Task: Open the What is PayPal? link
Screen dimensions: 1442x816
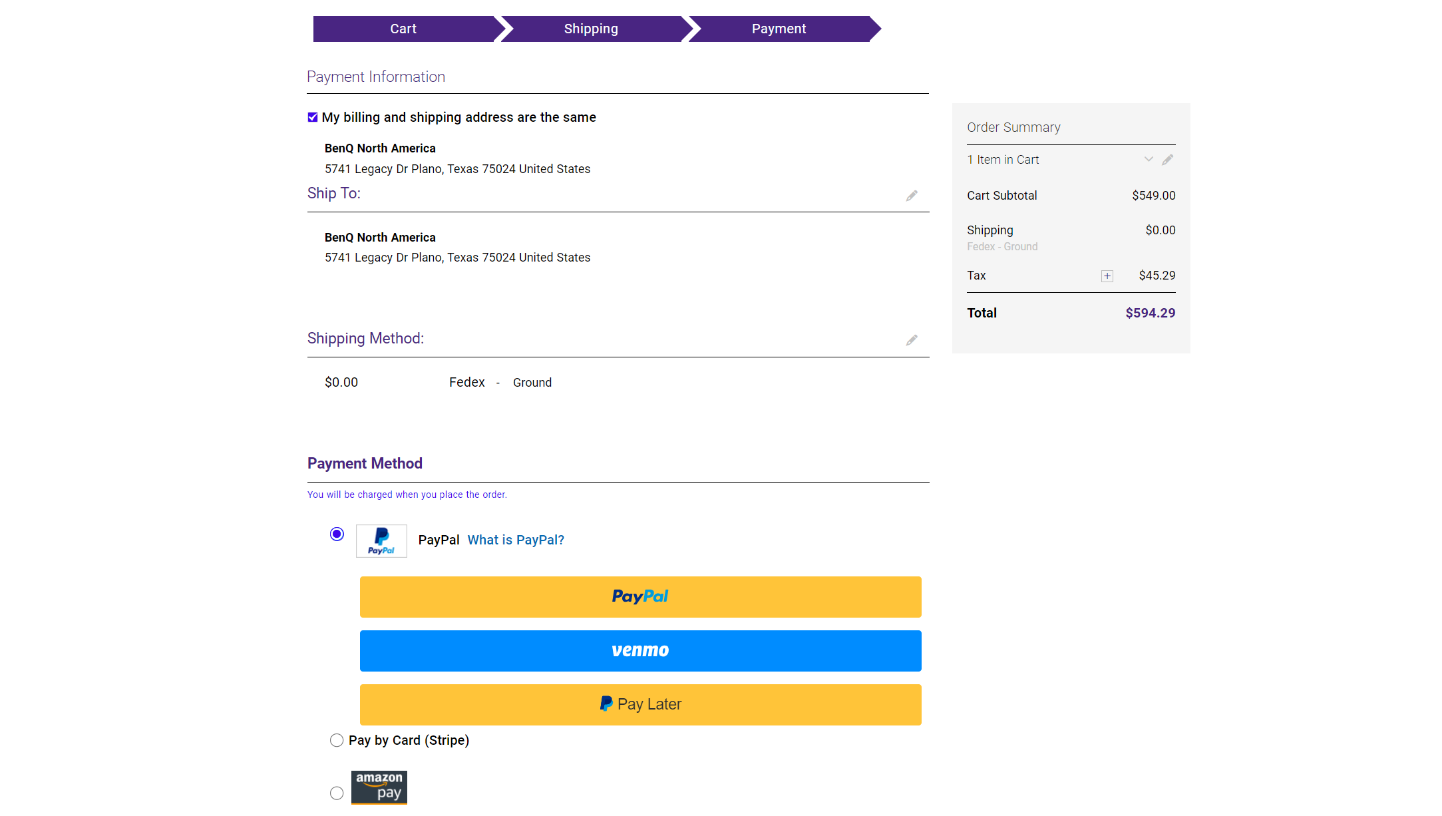Action: (x=516, y=540)
